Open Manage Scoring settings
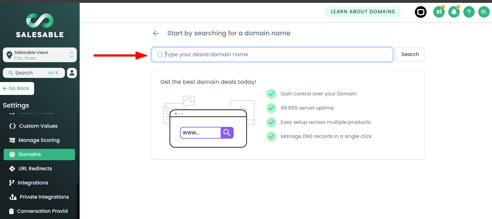This screenshot has width=492, height=219. (39, 140)
